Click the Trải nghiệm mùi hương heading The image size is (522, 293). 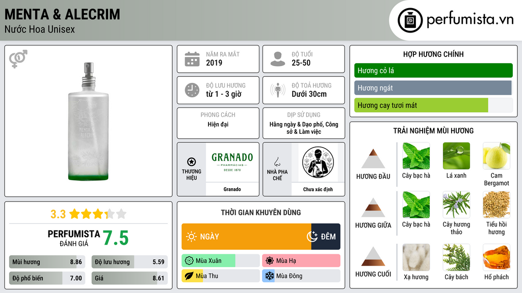(x=433, y=131)
